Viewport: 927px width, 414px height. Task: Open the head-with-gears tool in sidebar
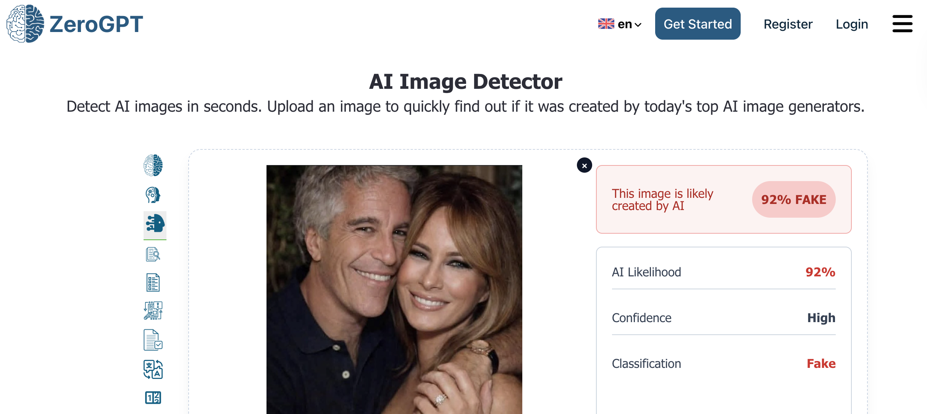point(153,195)
